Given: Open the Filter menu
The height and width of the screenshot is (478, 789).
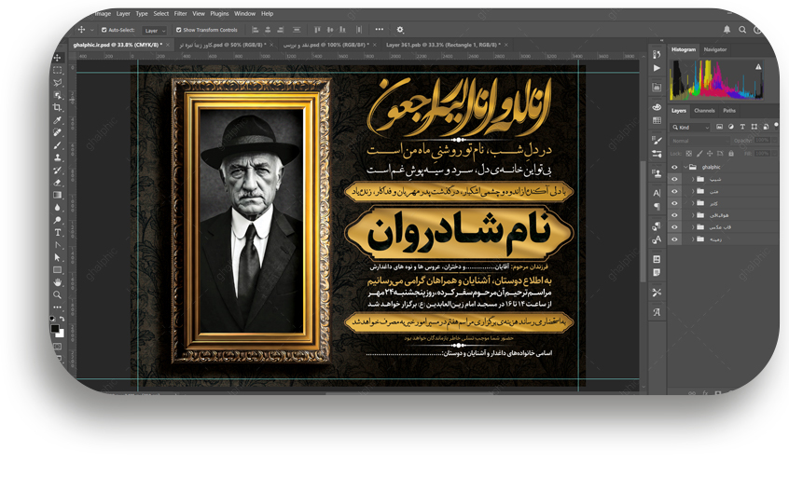Looking at the screenshot, I should pos(180,14).
